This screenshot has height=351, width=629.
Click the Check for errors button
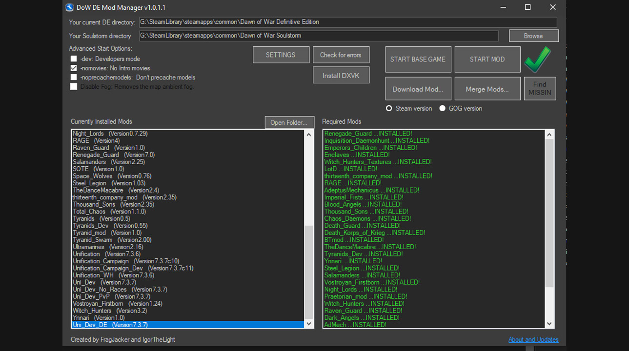[341, 55]
